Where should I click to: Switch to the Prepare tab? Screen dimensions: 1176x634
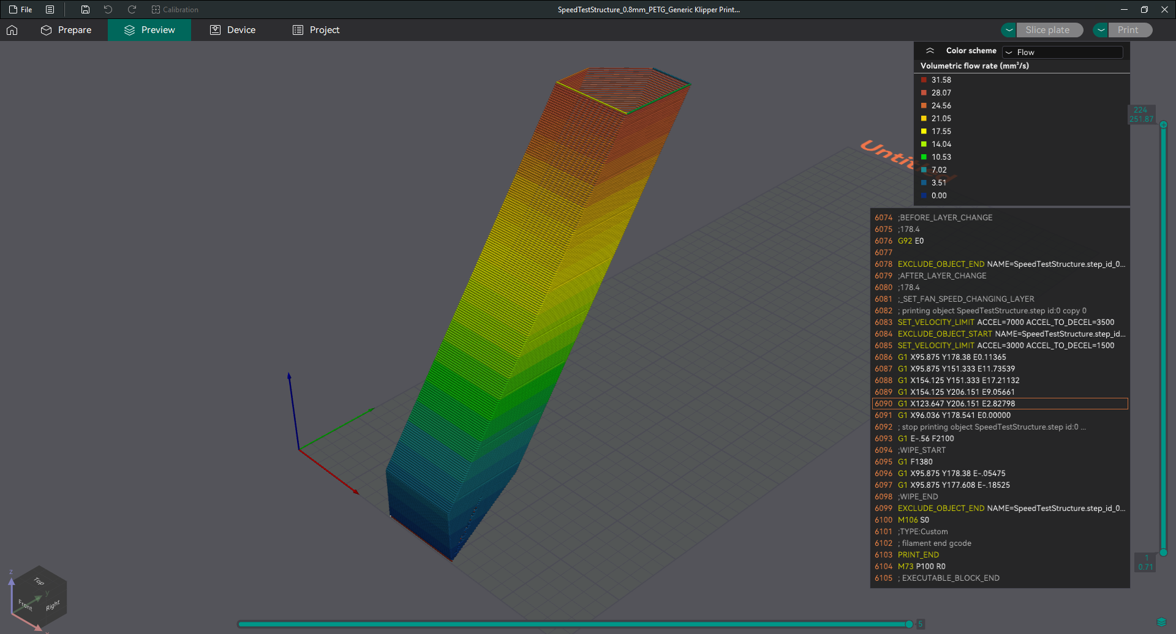[66, 30]
